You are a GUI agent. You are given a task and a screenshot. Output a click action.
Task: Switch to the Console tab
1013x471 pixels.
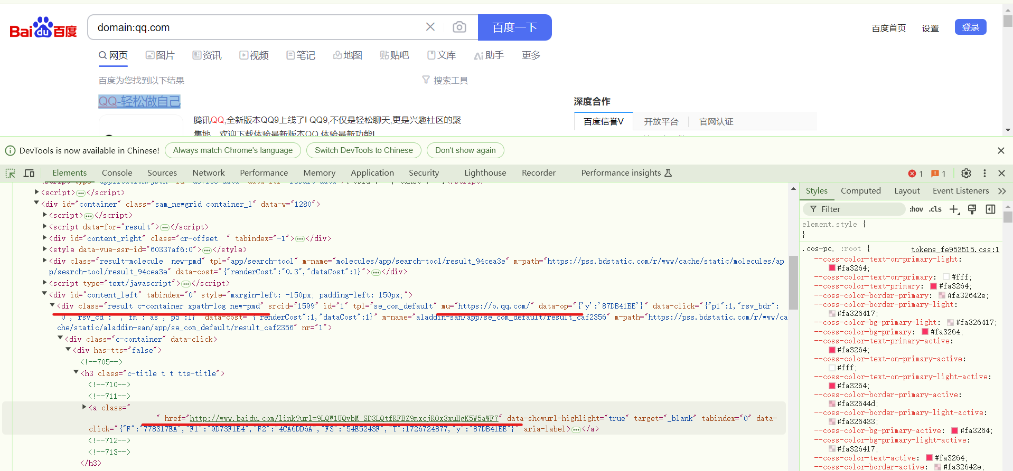[x=117, y=173]
